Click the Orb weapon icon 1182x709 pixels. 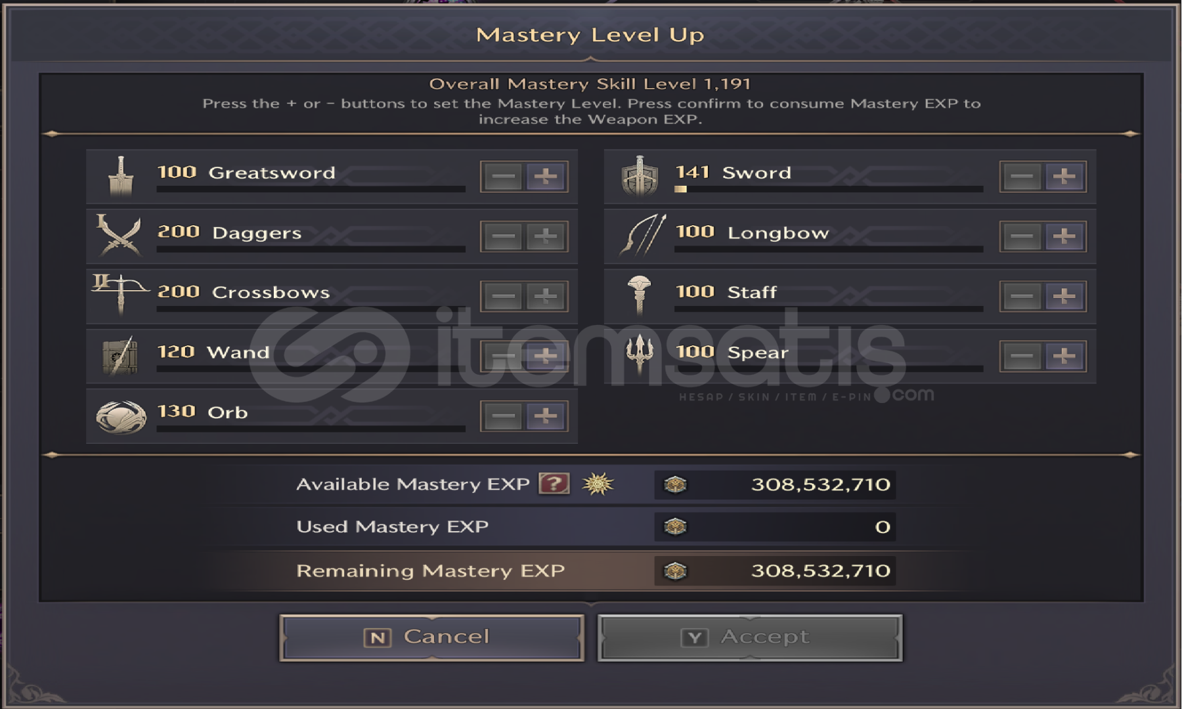pyautogui.click(x=121, y=417)
